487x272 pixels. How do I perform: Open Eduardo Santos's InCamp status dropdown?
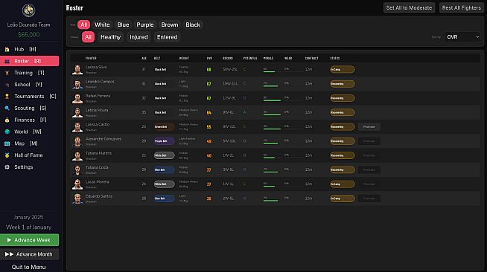point(343,198)
